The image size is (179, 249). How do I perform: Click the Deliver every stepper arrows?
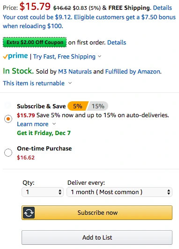[169, 192]
